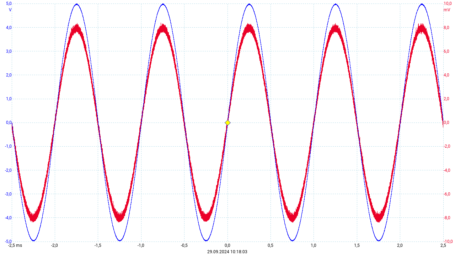Click '3,0' on the blue V axis
Screen dimensions: 455x255
tap(9, 51)
